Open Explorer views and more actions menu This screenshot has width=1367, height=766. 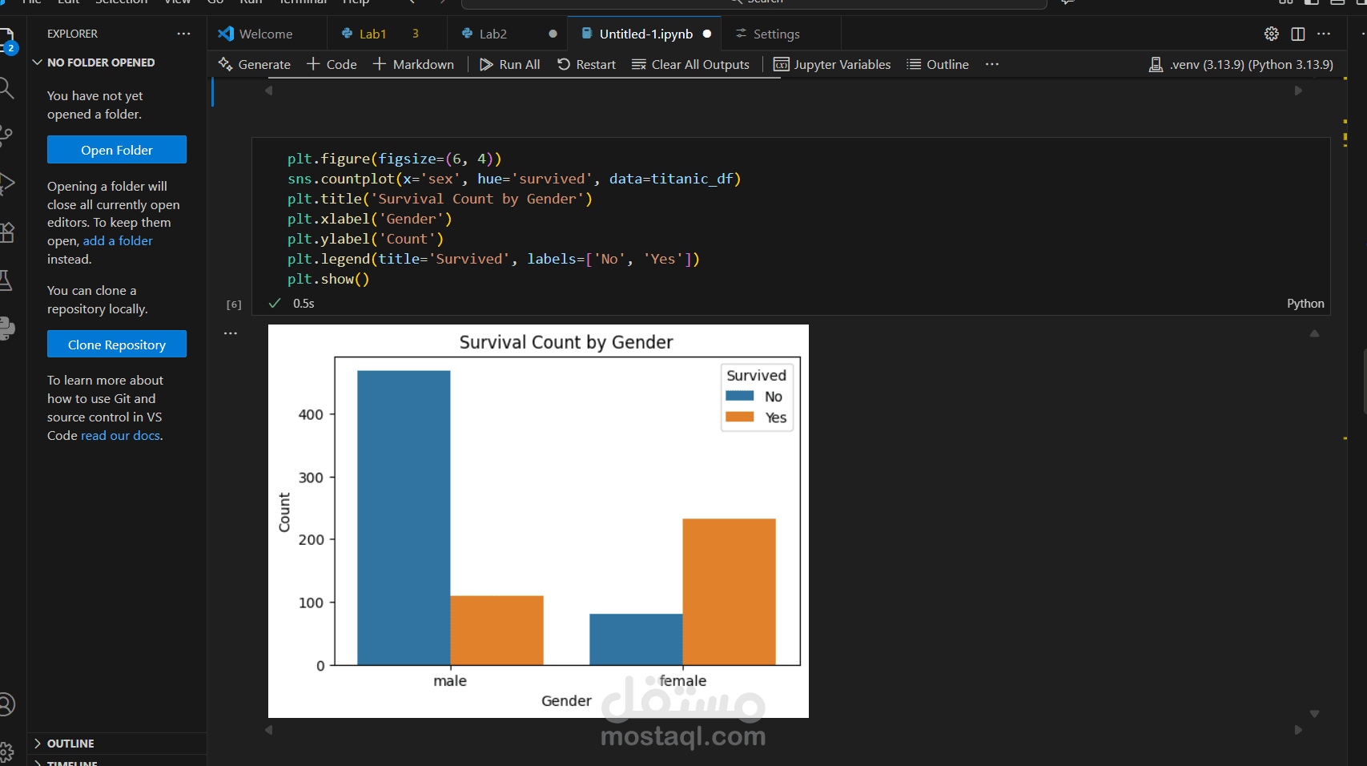[x=183, y=34]
